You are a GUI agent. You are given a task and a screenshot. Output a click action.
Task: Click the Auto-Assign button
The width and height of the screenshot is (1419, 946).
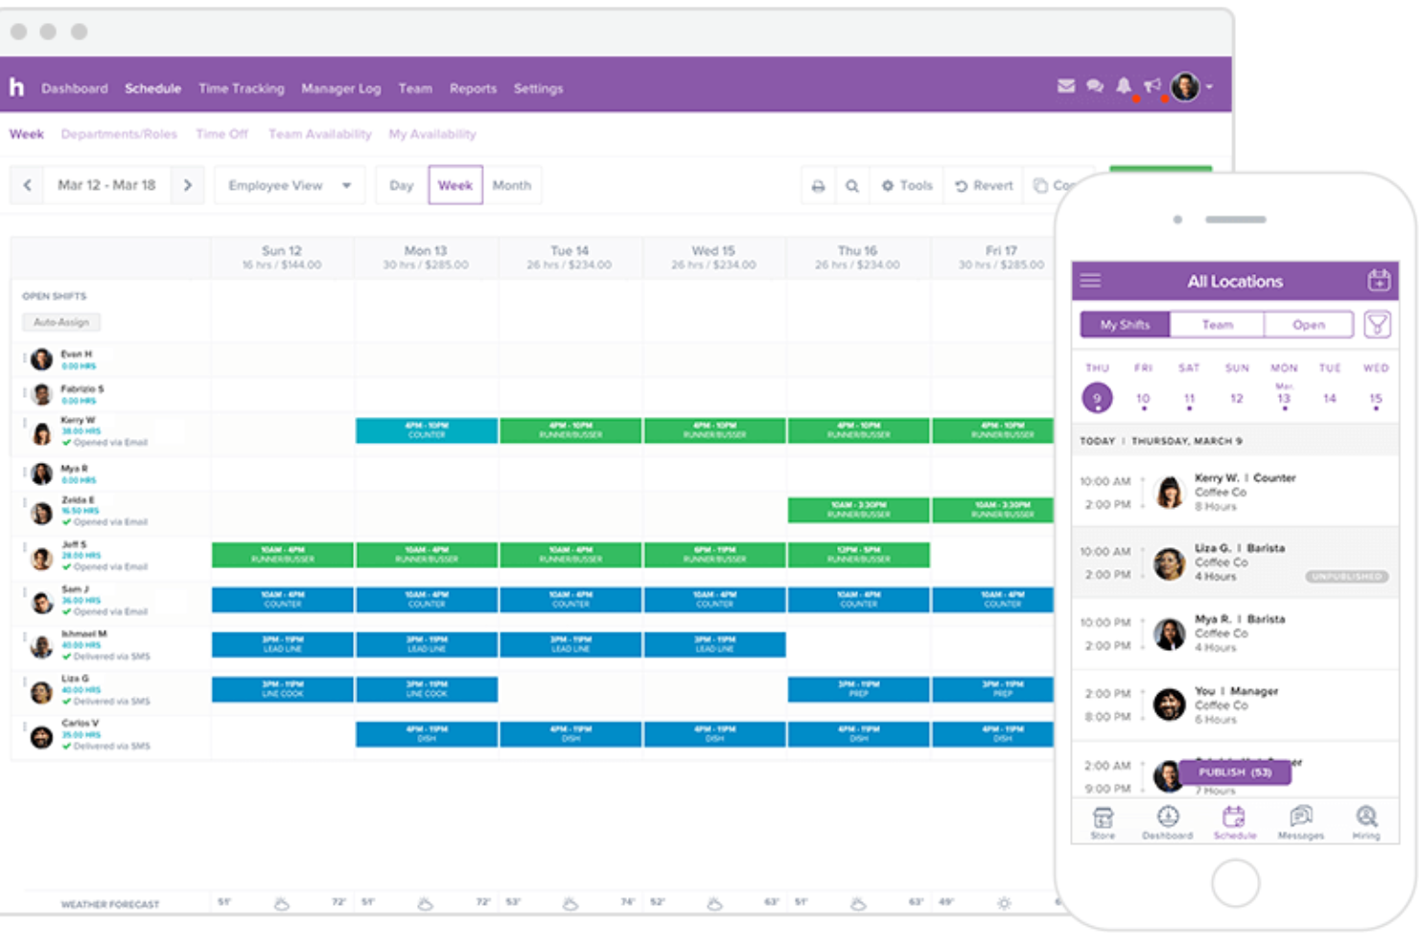tap(61, 323)
